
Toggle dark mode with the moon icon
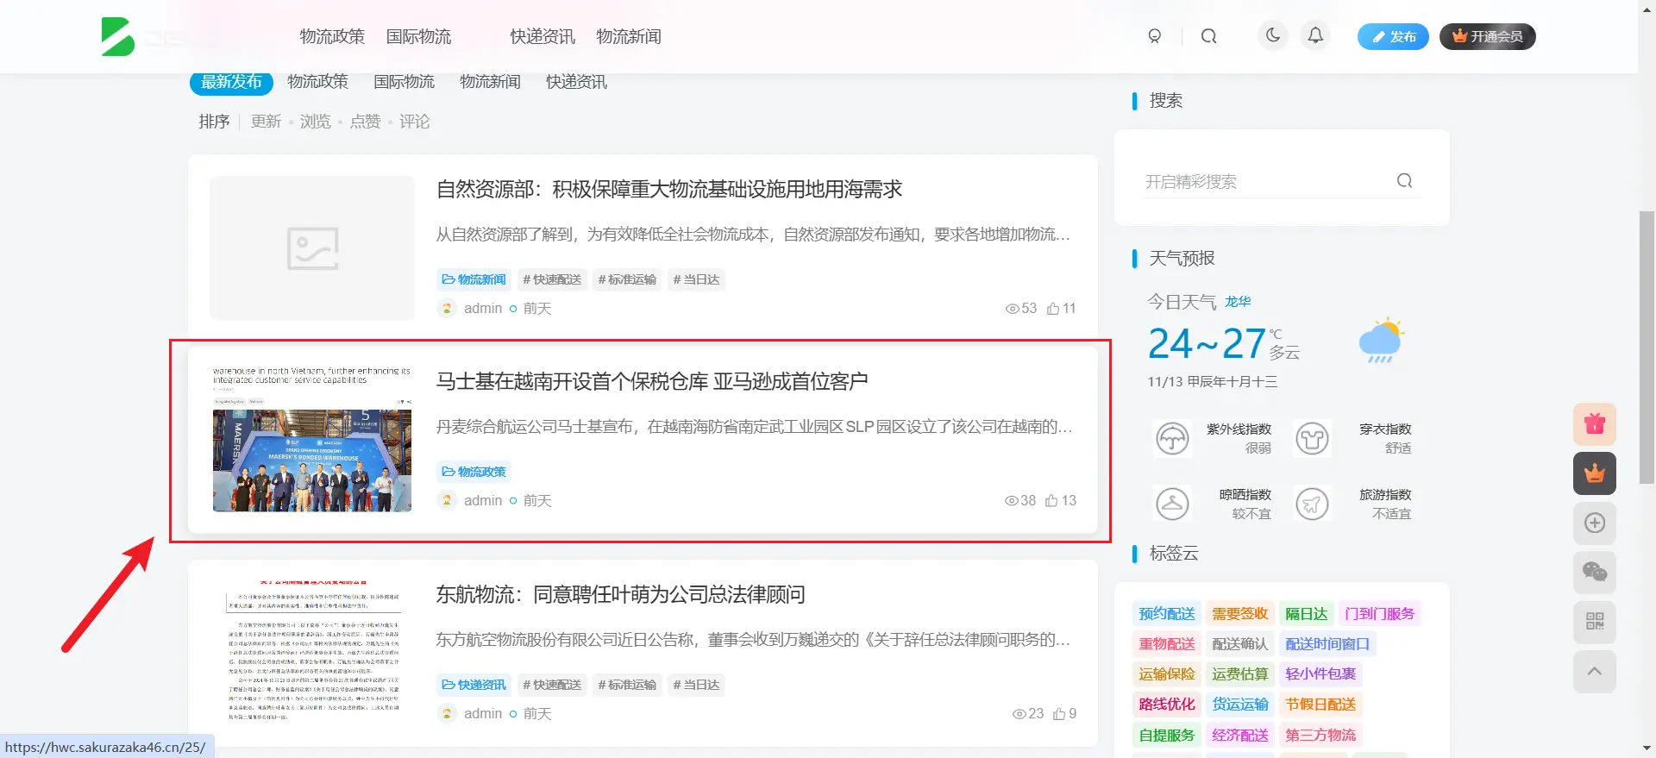[1273, 35]
